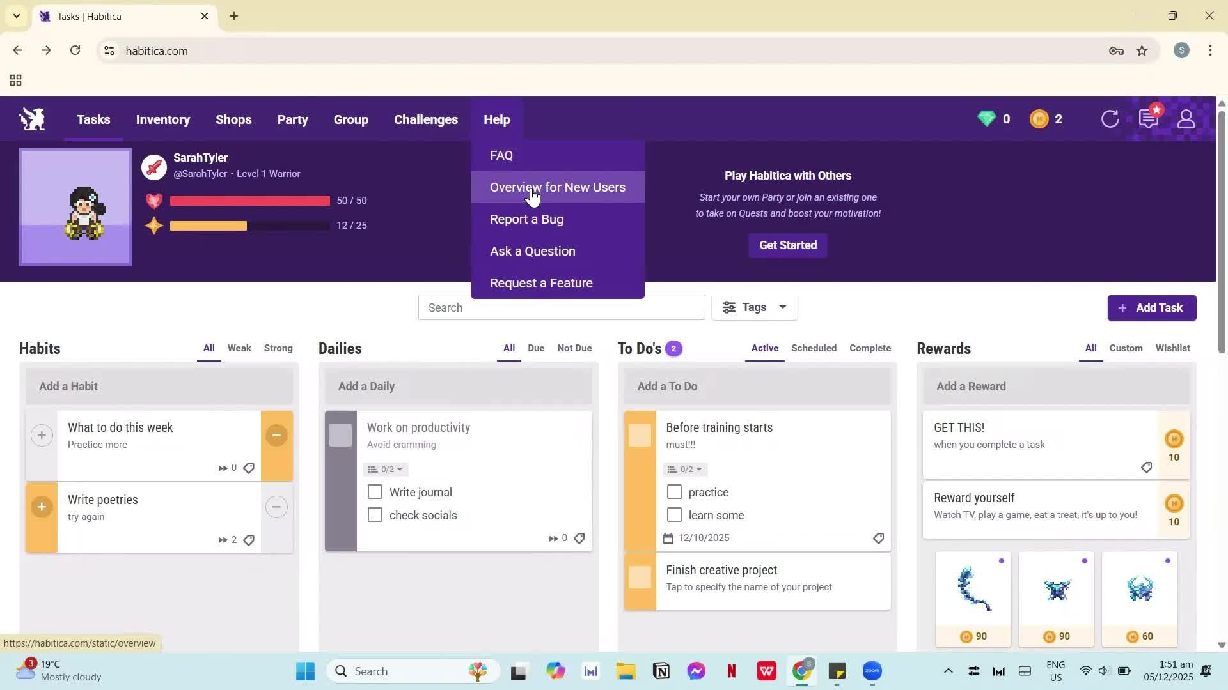The image size is (1228, 690).
Task: Click the yellow experience progress bar
Action: tap(208, 226)
